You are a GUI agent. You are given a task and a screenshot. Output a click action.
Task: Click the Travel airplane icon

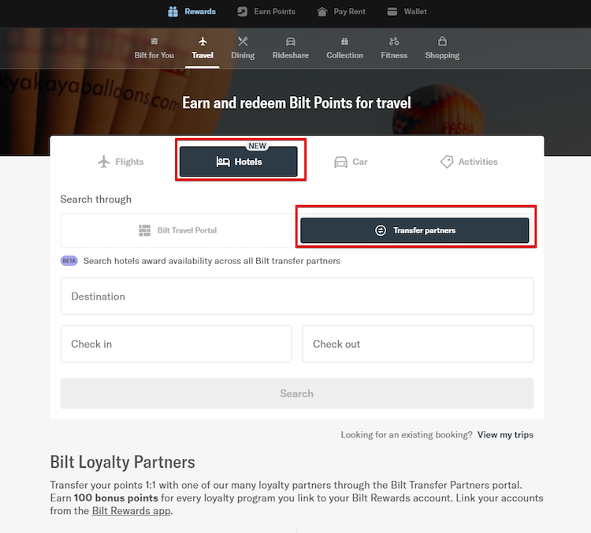[203, 41]
